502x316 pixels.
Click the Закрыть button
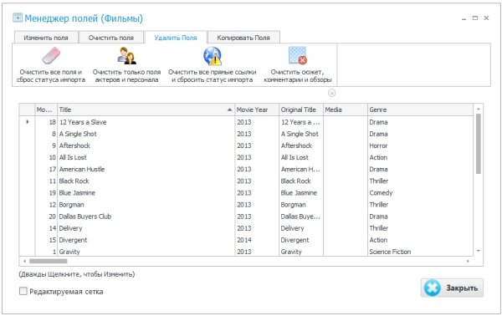[452, 288]
